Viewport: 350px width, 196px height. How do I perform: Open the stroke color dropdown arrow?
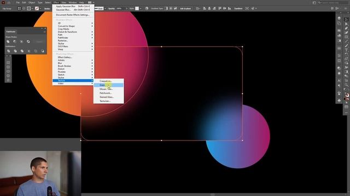40,9
